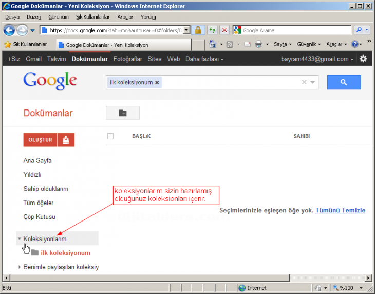Open the Araçlar menu in menu bar
The image size is (375, 294).
pyautogui.click(x=125, y=17)
